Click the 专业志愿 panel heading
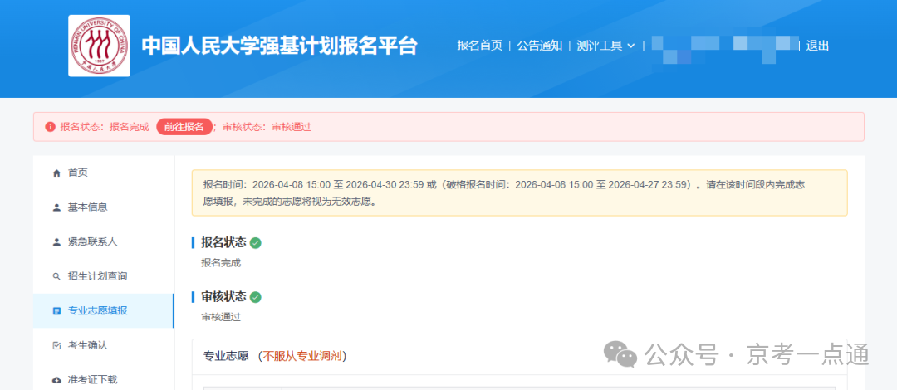Viewport: 897px width, 390px height. [226, 356]
